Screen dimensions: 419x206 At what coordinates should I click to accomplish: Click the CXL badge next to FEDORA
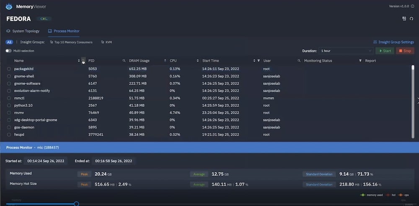click(44, 19)
